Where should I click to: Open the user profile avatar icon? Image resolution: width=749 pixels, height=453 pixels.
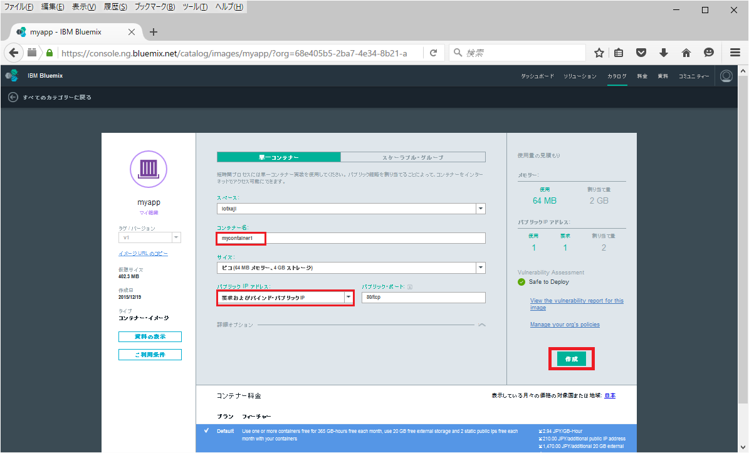(x=726, y=76)
